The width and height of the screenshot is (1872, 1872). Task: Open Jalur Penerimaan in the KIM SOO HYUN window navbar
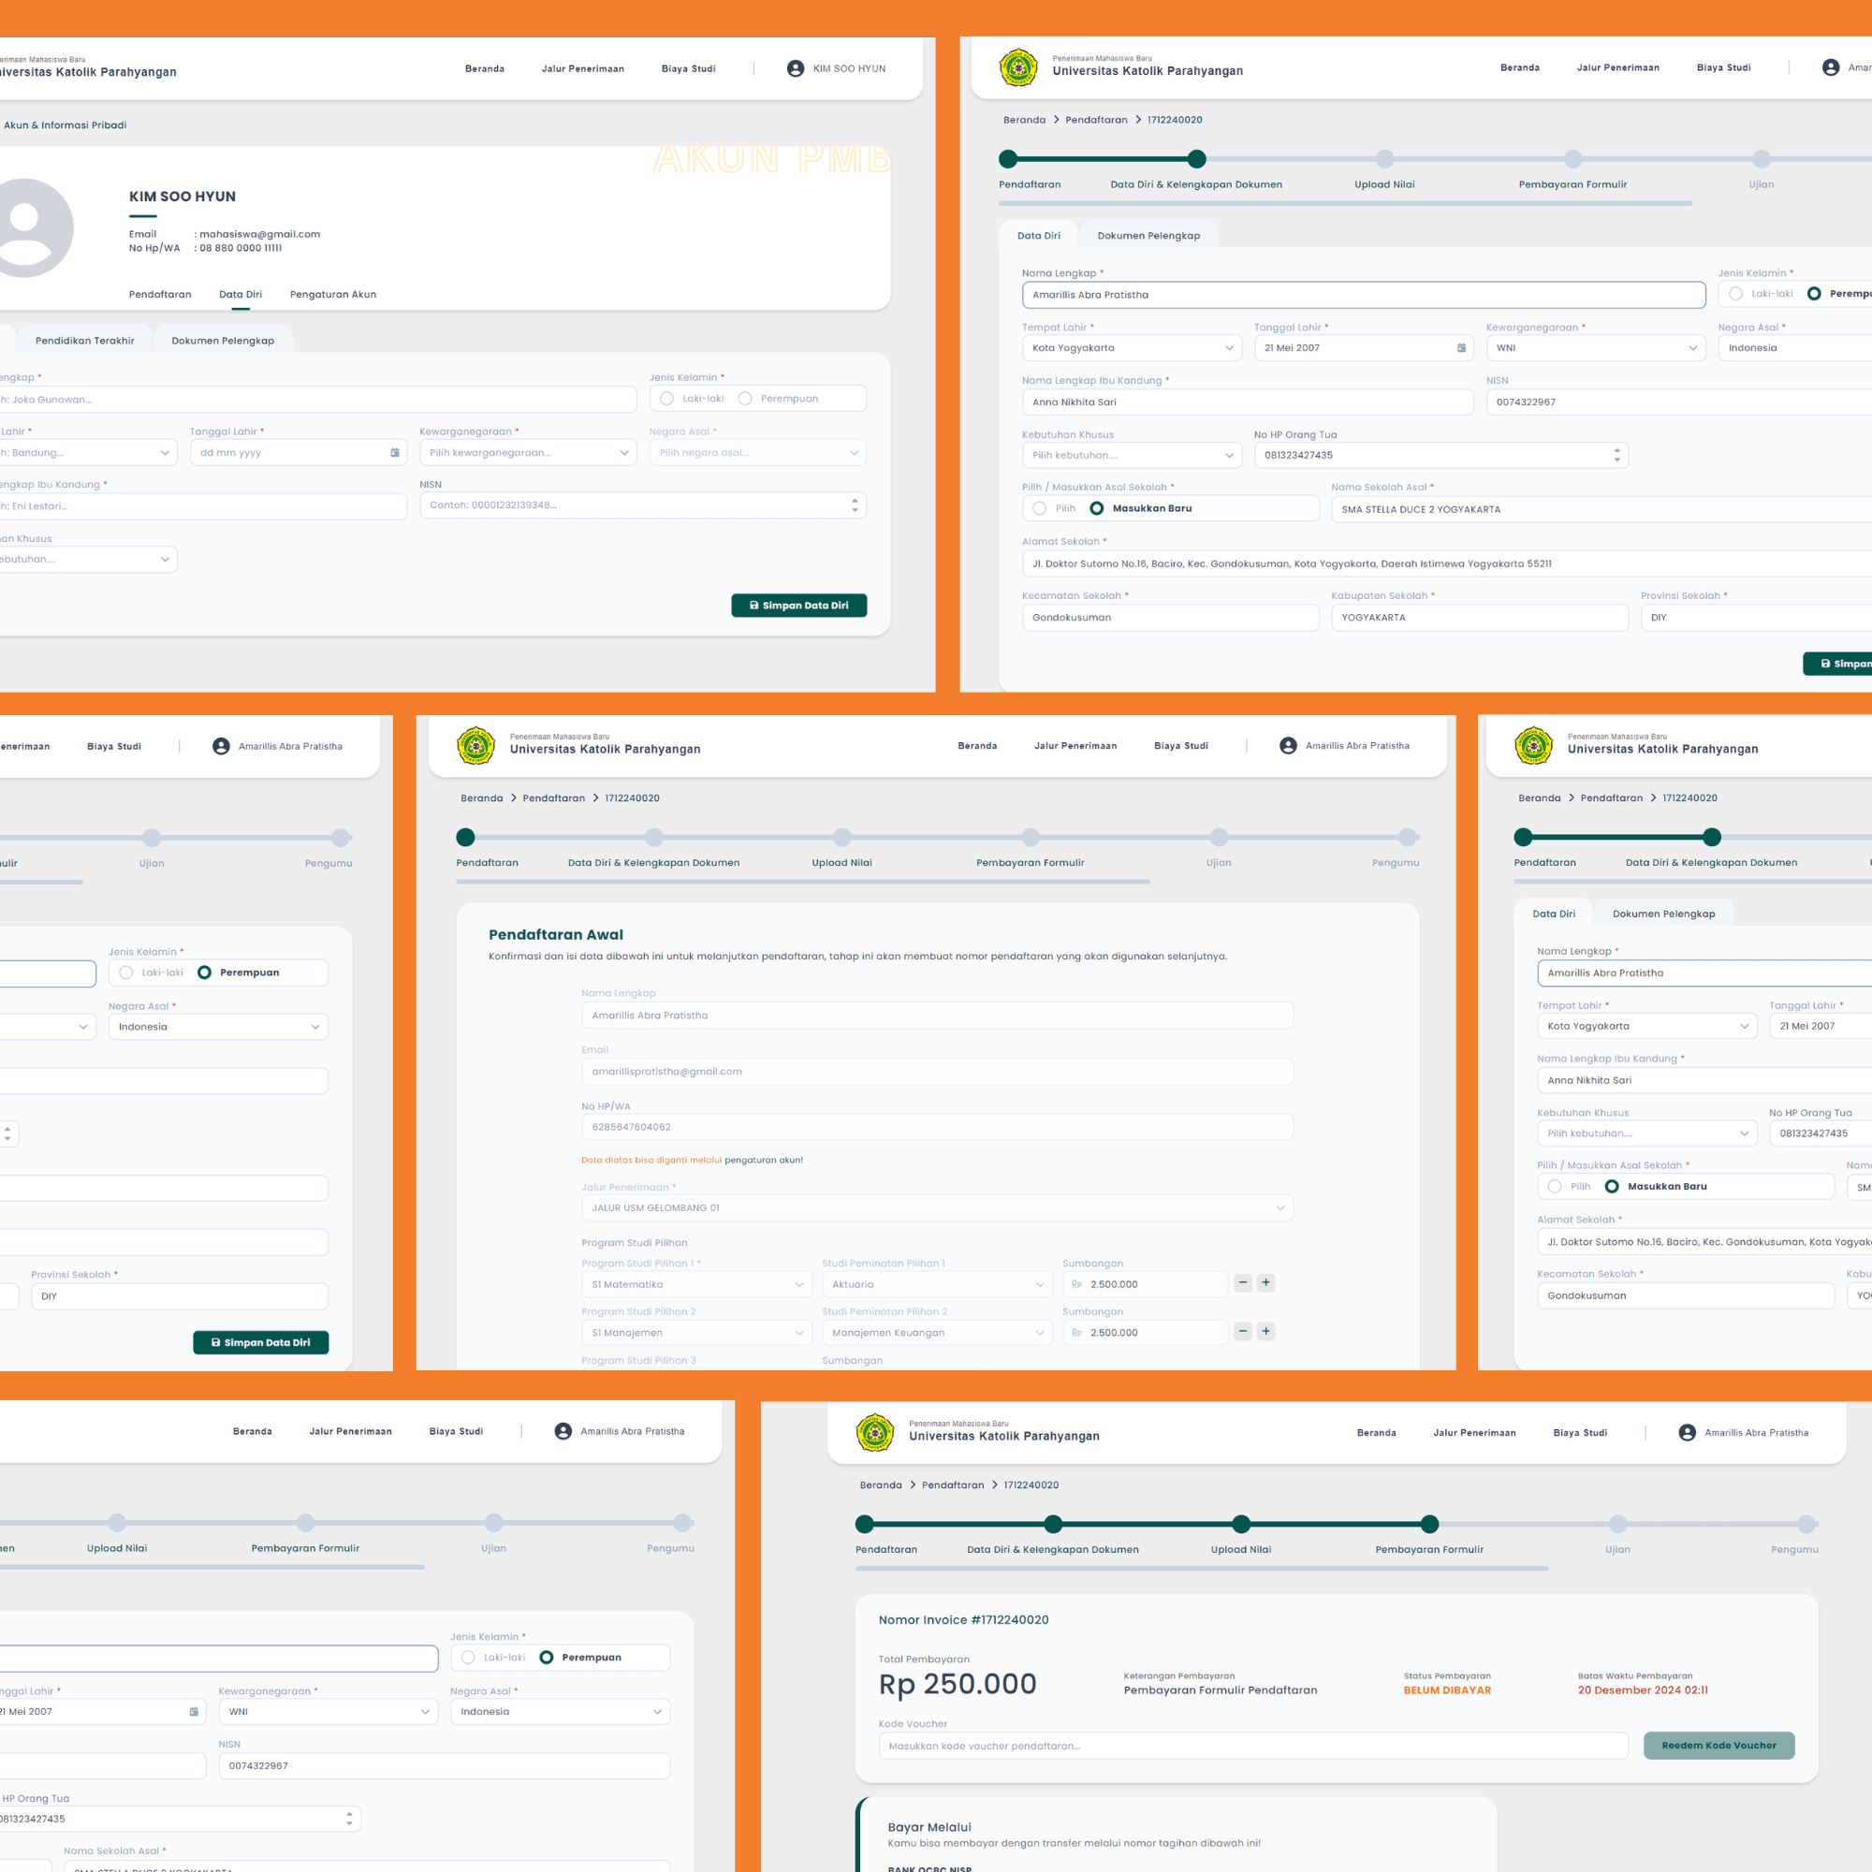coord(582,68)
